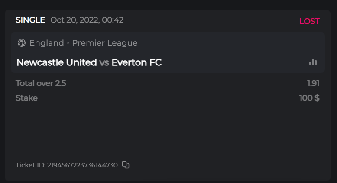The width and height of the screenshot is (337, 183).
Task: Click the 100 $ stake amount
Action: click(x=309, y=98)
